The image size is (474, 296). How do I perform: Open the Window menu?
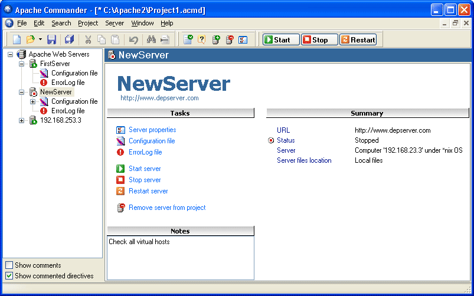point(142,23)
